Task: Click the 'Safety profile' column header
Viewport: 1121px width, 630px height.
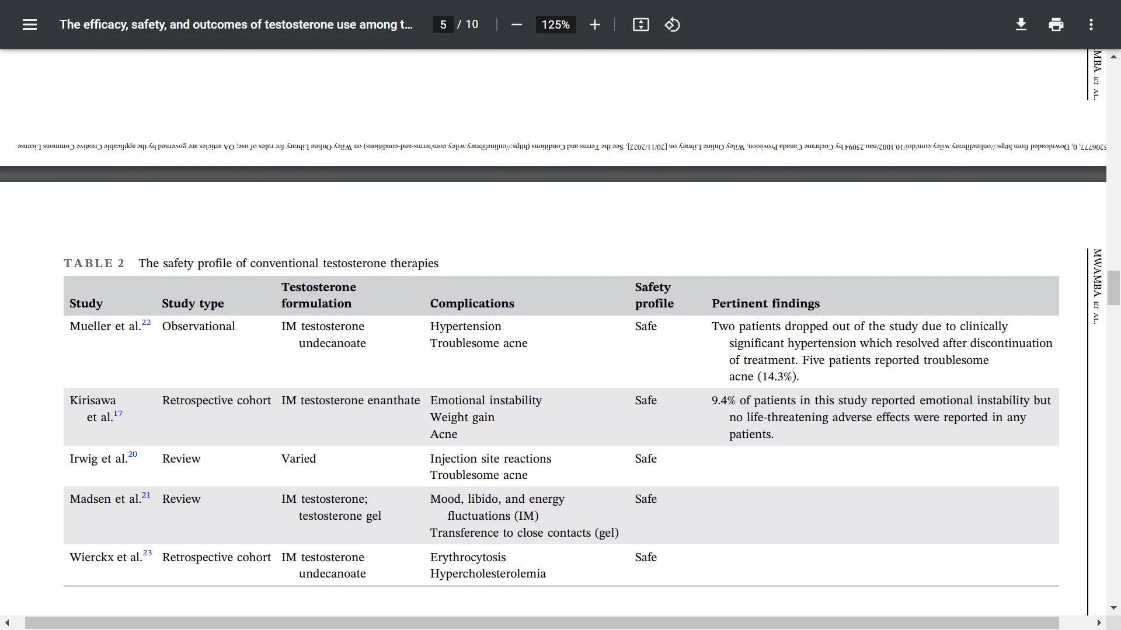Action: click(654, 295)
